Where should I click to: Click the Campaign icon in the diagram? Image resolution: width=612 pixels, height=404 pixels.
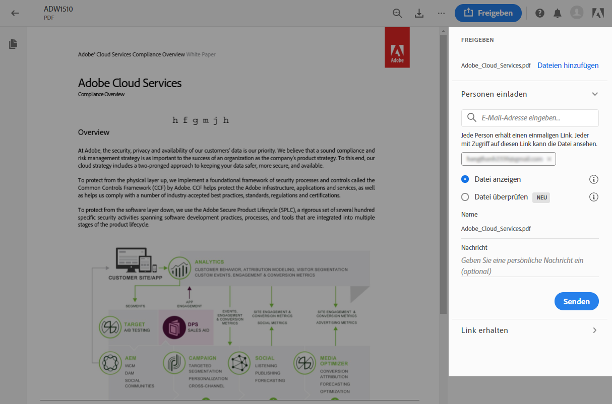point(174,363)
